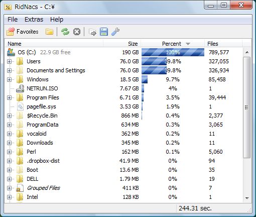Expand the Windows folder node
This screenshot has height=217, width=256.
tap(9, 79)
